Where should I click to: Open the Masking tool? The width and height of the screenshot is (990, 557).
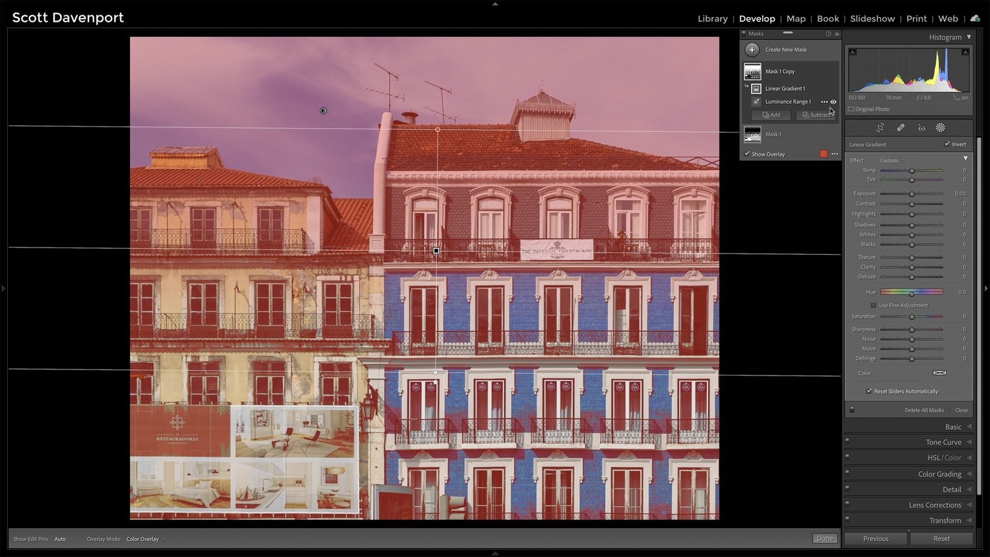pyautogui.click(x=940, y=127)
